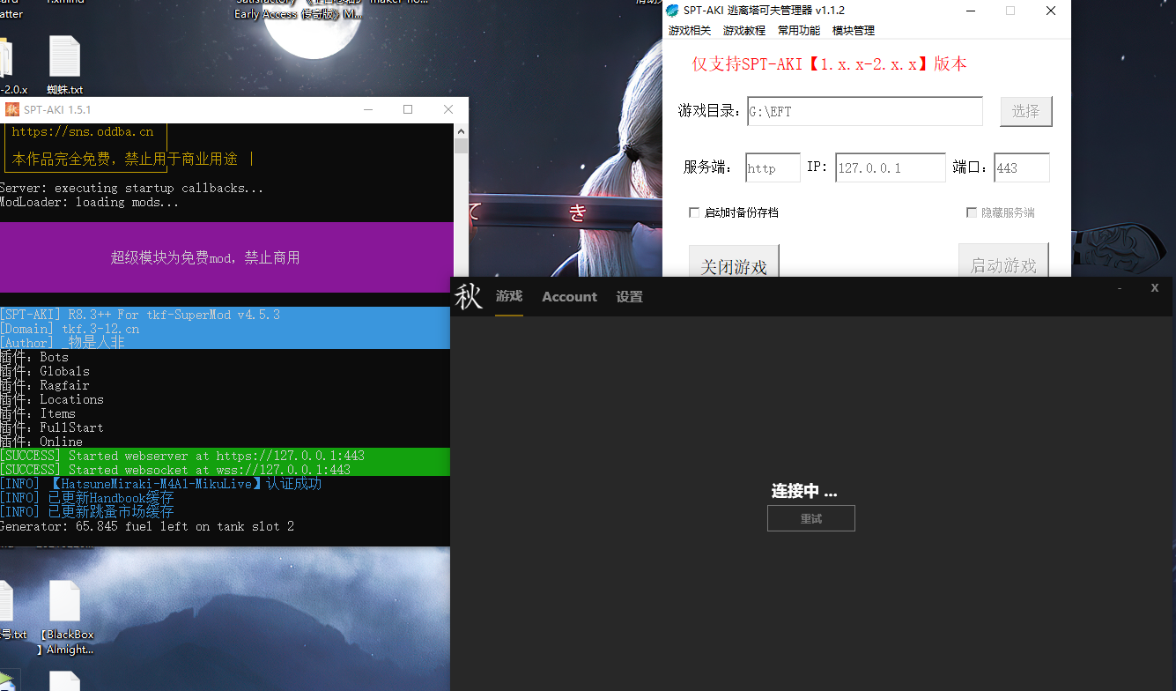Click the 插件: Ragfair console line
1176x691 pixels.
tap(45, 385)
